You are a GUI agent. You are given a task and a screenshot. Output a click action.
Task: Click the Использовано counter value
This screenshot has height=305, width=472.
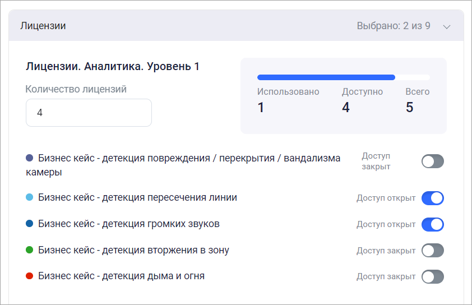[261, 107]
